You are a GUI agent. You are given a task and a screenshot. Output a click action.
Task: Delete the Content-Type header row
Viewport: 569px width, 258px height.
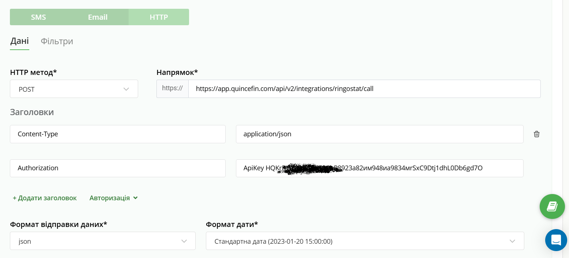point(536,134)
